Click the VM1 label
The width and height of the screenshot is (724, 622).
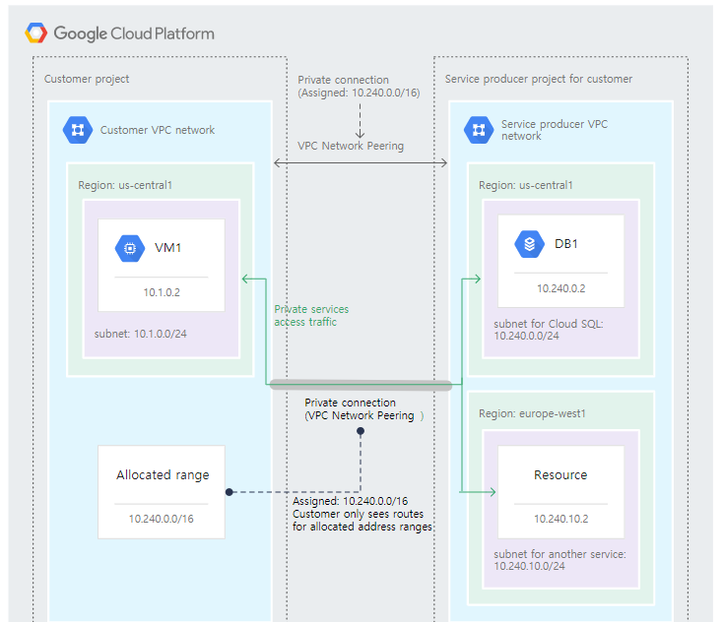point(167,248)
